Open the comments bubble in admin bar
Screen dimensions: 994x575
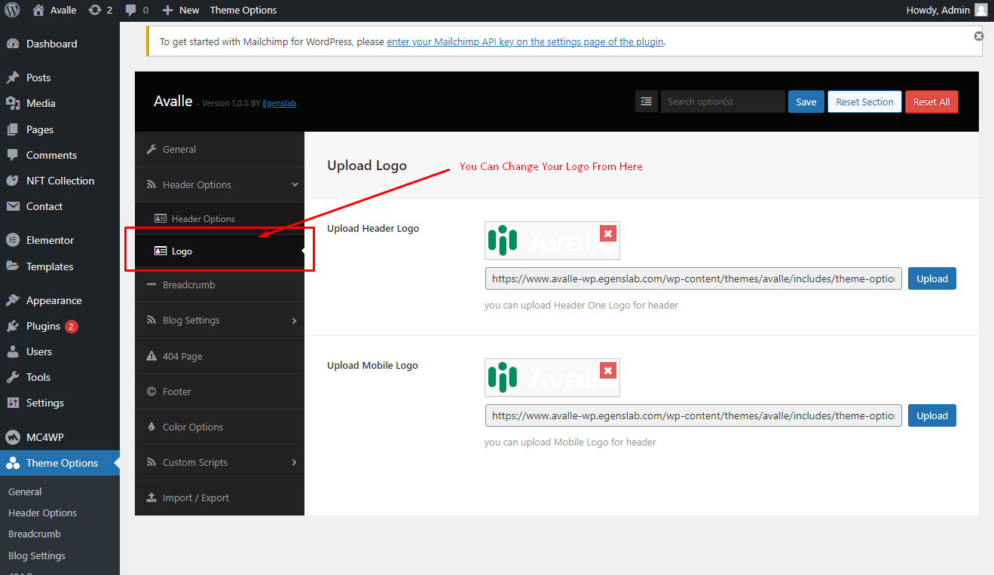136,10
